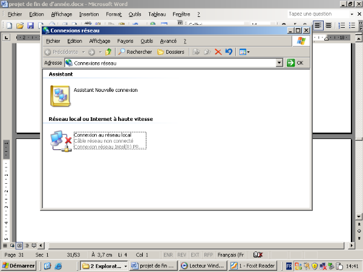Switch to 1 - Foxit Reader taskbar button

252,266
